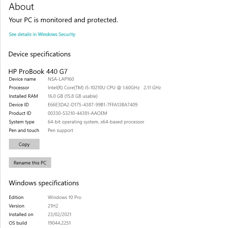The height and width of the screenshot is (228, 247).
Task: Select device name value NSA-LAP160
Action: pos(61,79)
